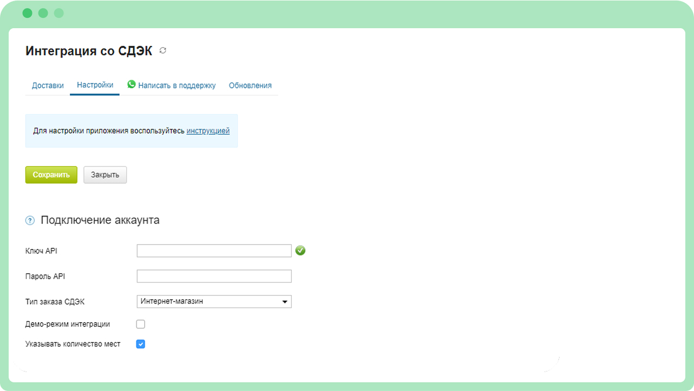Click the Подключение аккаунта section heading
Image resolution: width=694 pixels, height=391 pixels.
pyautogui.click(x=100, y=220)
